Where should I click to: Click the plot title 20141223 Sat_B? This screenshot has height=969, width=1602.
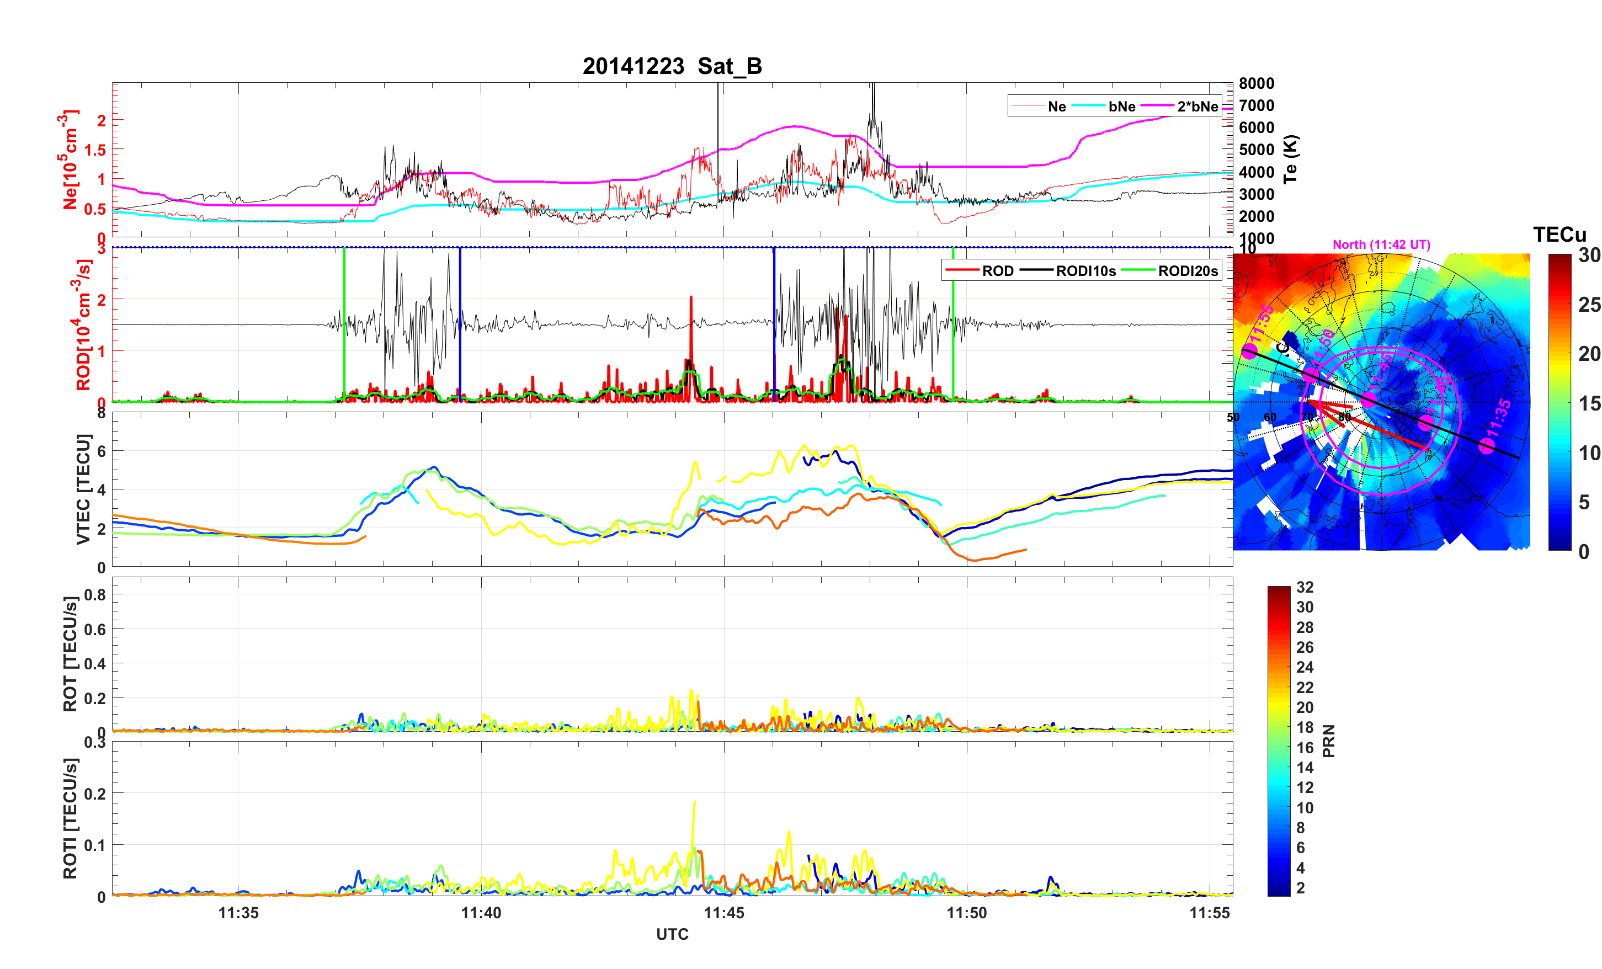click(672, 66)
